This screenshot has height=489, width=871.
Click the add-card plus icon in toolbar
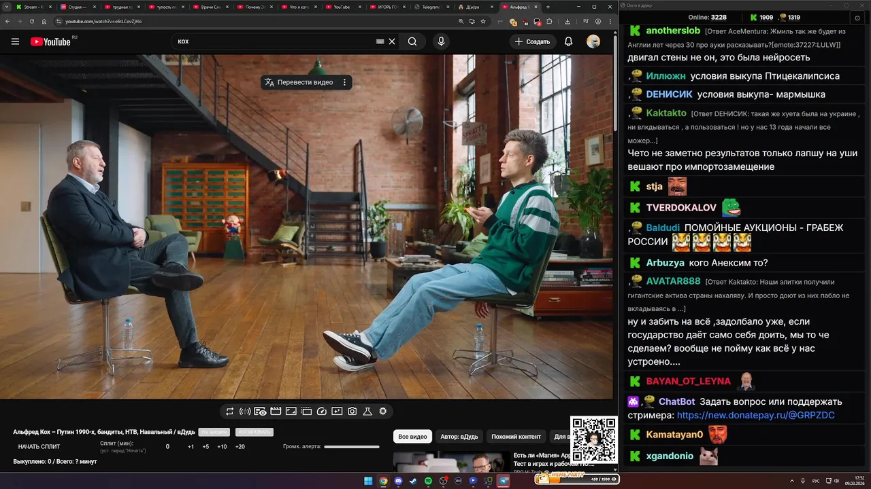pyautogui.click(x=337, y=412)
